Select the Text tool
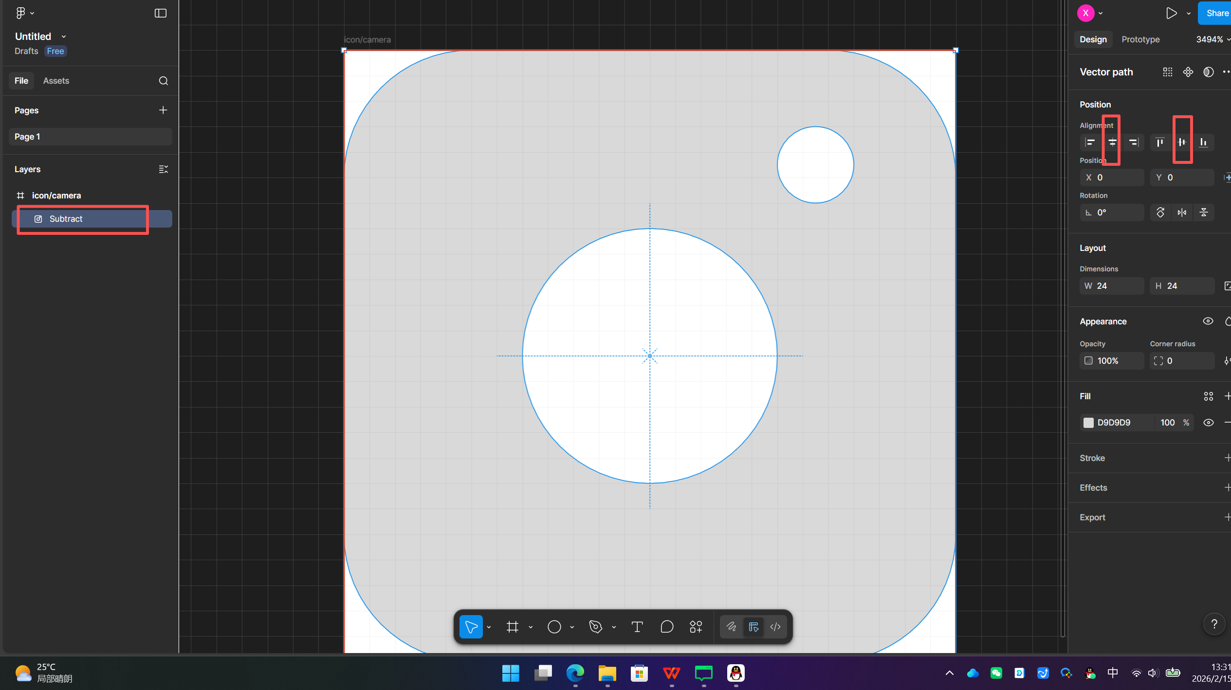 pyautogui.click(x=637, y=627)
